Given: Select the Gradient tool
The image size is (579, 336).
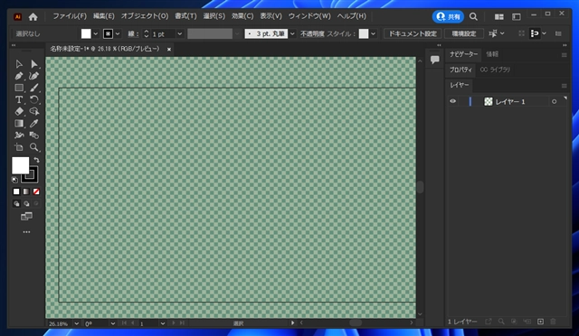Looking at the screenshot, I should (x=19, y=123).
